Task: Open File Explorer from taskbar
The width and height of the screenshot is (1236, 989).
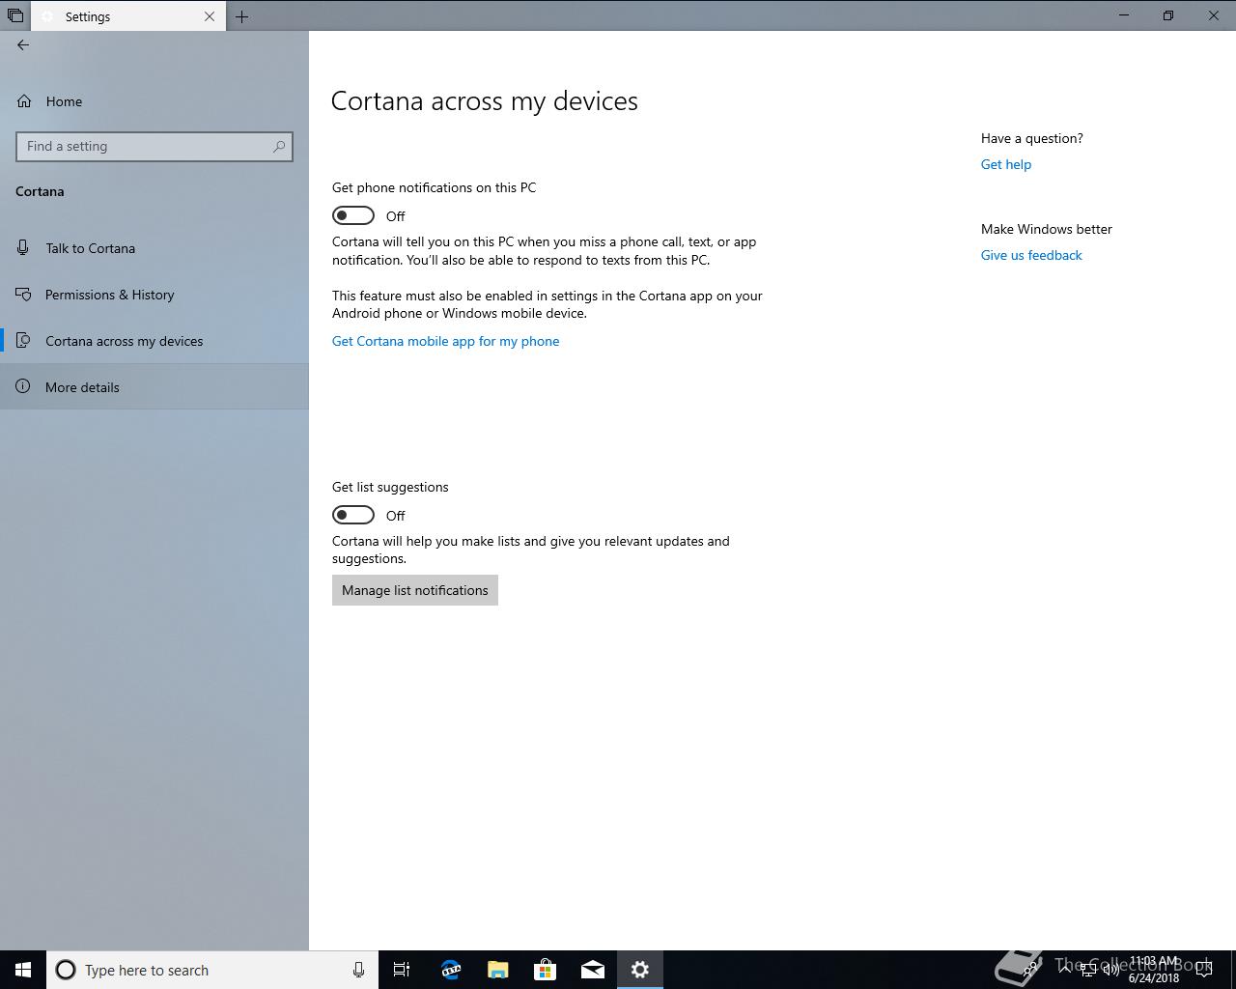Action: (498, 970)
